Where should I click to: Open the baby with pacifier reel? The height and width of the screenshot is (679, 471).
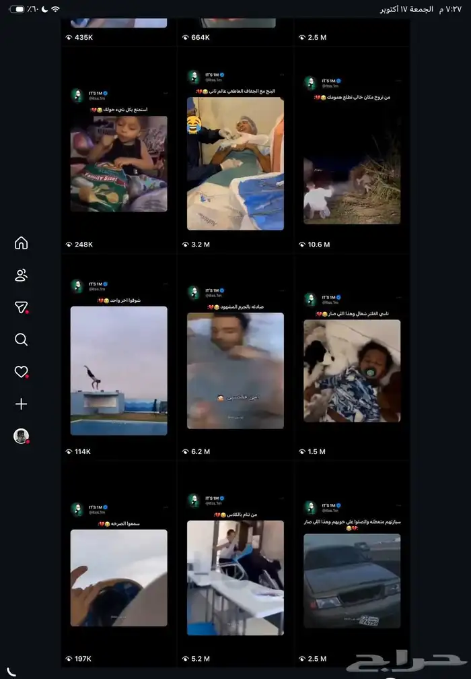coord(351,370)
